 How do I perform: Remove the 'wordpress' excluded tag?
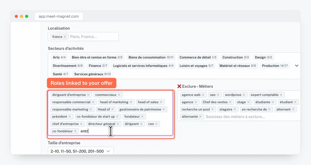(244, 95)
